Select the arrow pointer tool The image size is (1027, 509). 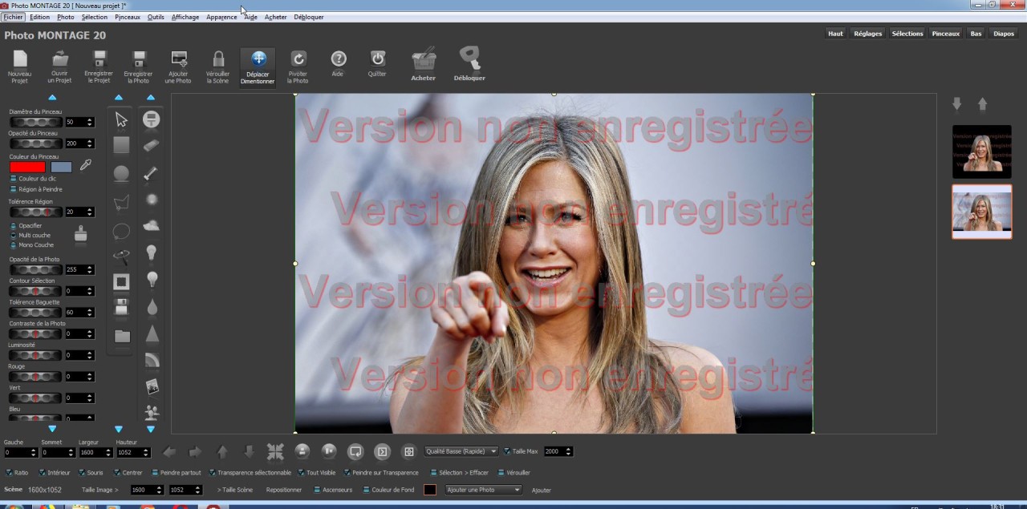121,119
